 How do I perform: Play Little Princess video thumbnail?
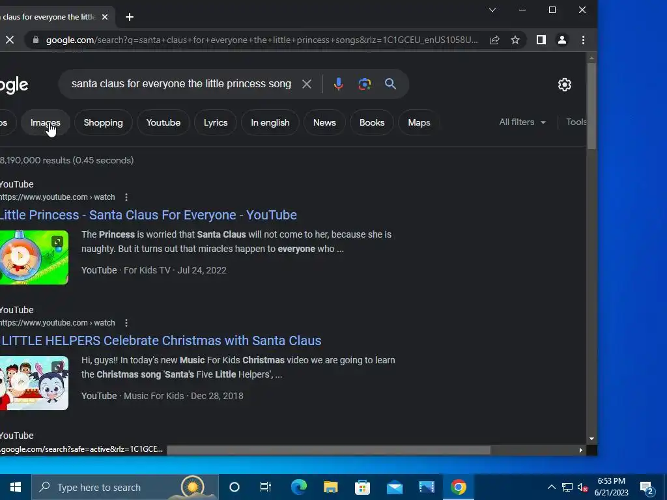(34, 258)
